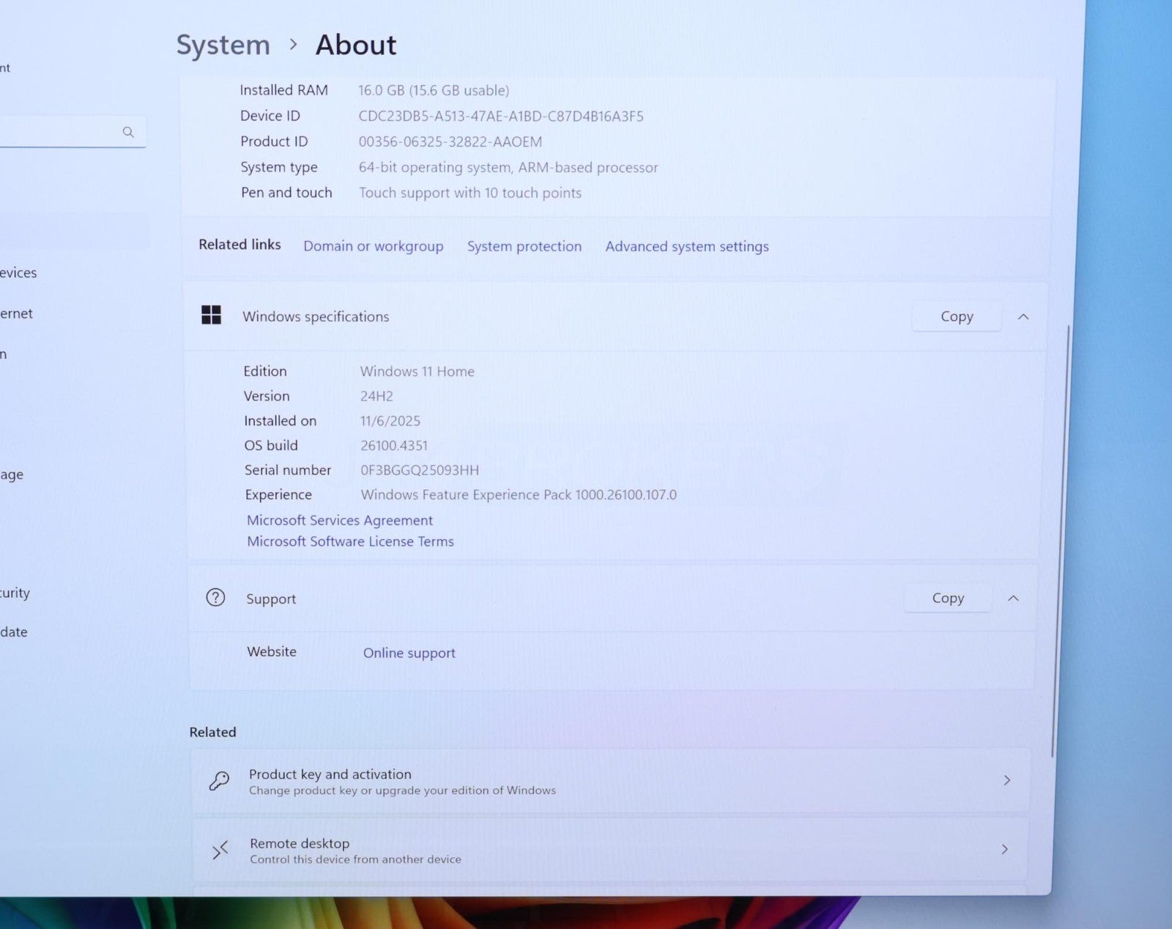Go back to System in breadcrumb
This screenshot has height=929, width=1172.
[x=223, y=45]
